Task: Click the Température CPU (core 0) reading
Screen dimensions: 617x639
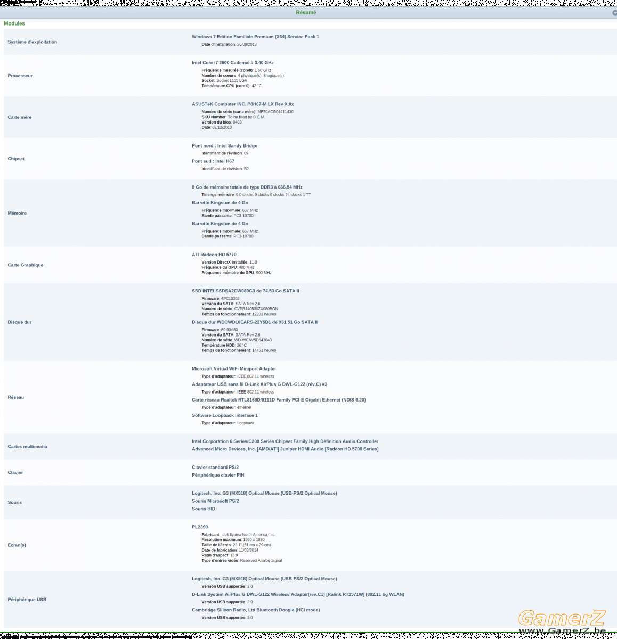Action: coord(231,86)
